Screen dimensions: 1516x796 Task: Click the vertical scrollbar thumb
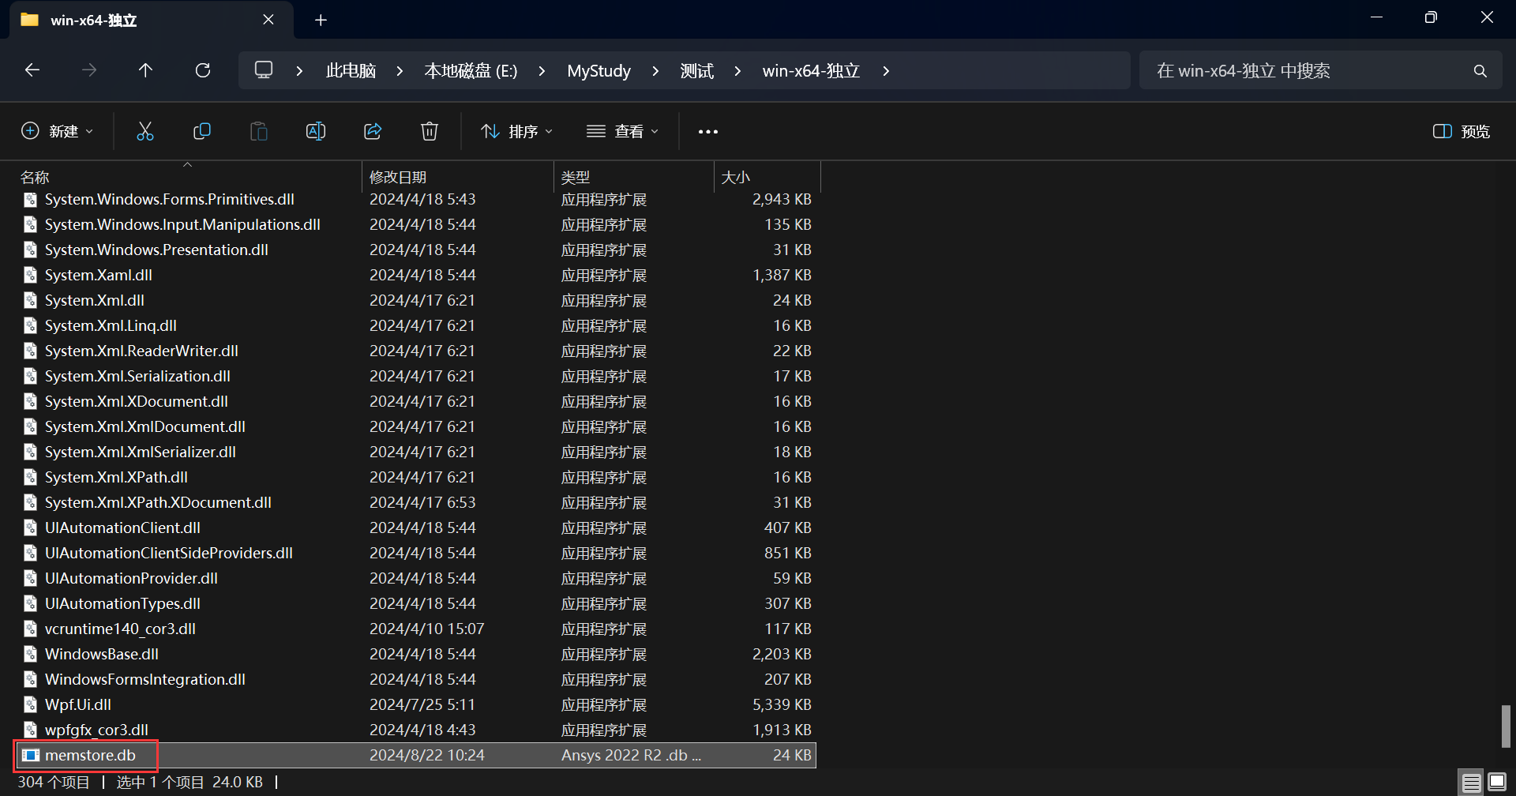click(x=1506, y=727)
